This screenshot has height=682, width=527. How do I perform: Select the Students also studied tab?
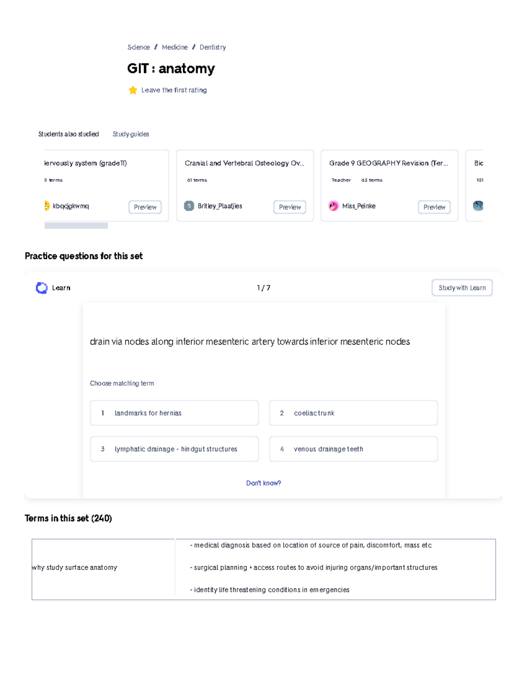pyautogui.click(x=69, y=134)
